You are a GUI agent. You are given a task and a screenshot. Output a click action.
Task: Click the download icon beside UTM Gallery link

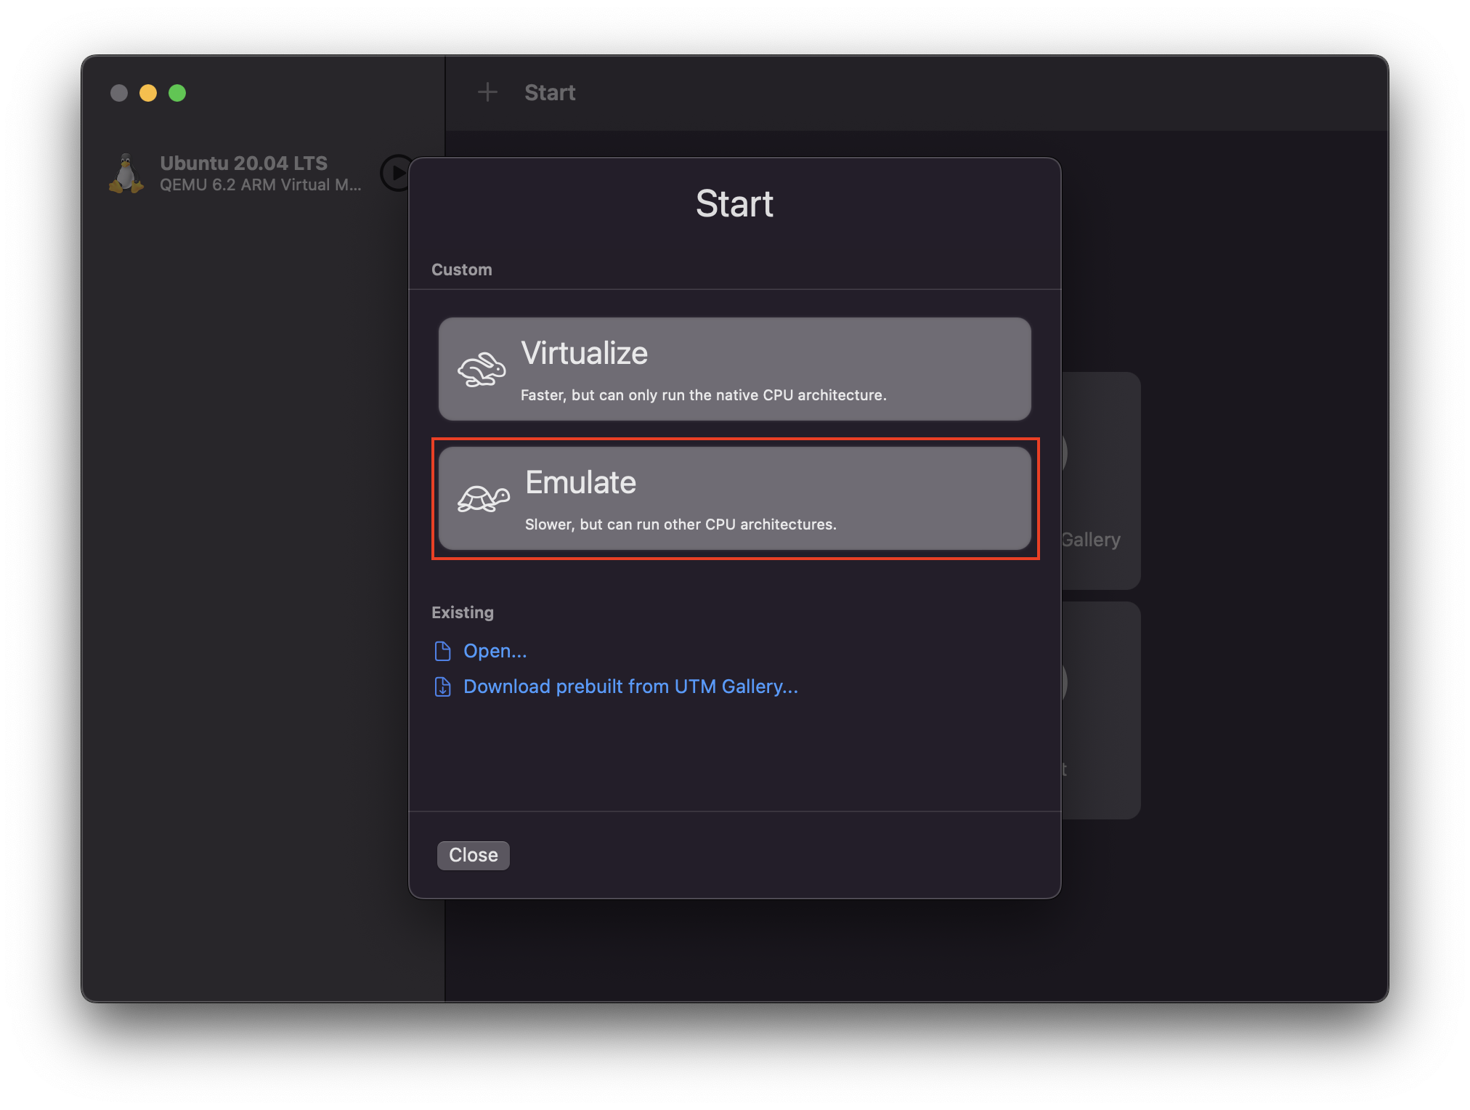[442, 686]
